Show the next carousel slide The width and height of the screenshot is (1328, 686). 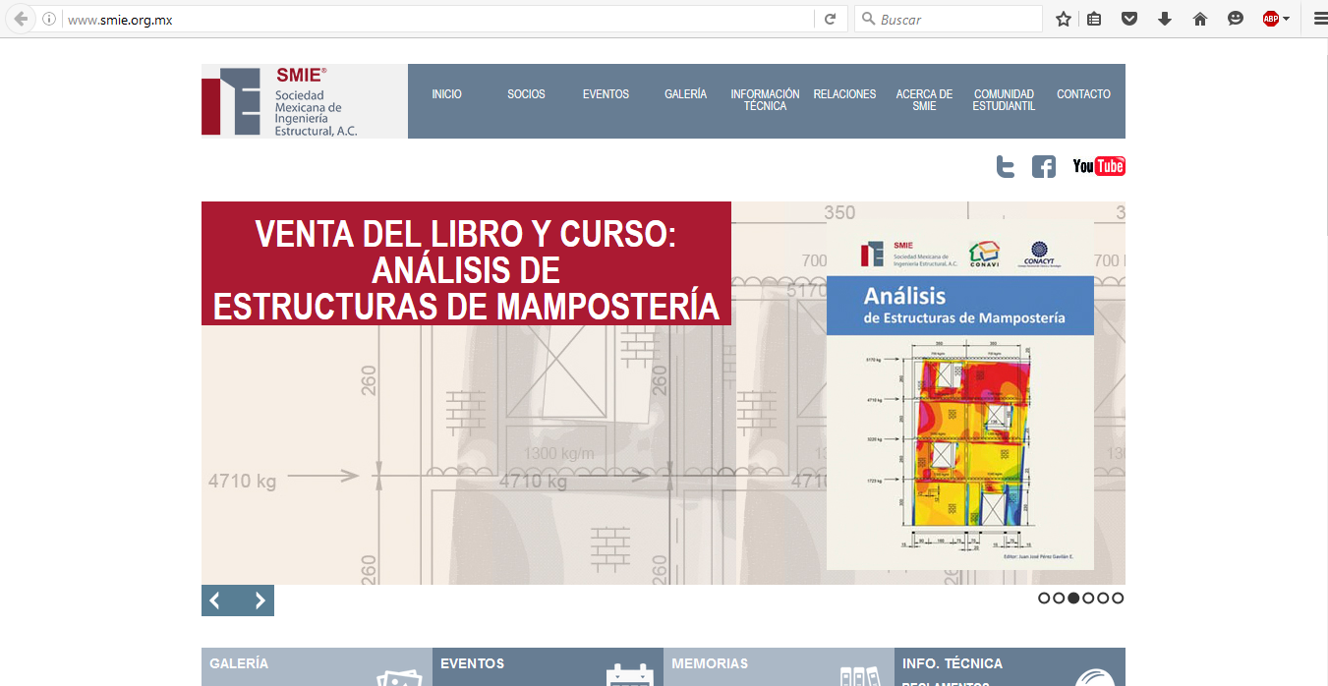[x=260, y=600]
